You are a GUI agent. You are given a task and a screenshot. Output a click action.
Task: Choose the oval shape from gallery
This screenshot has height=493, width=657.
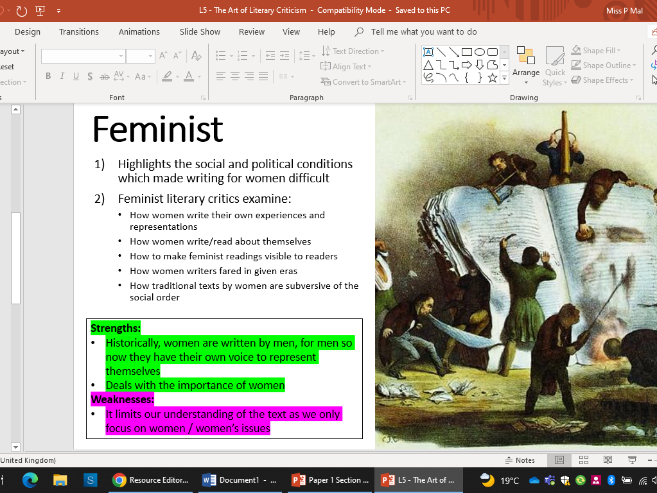click(480, 52)
